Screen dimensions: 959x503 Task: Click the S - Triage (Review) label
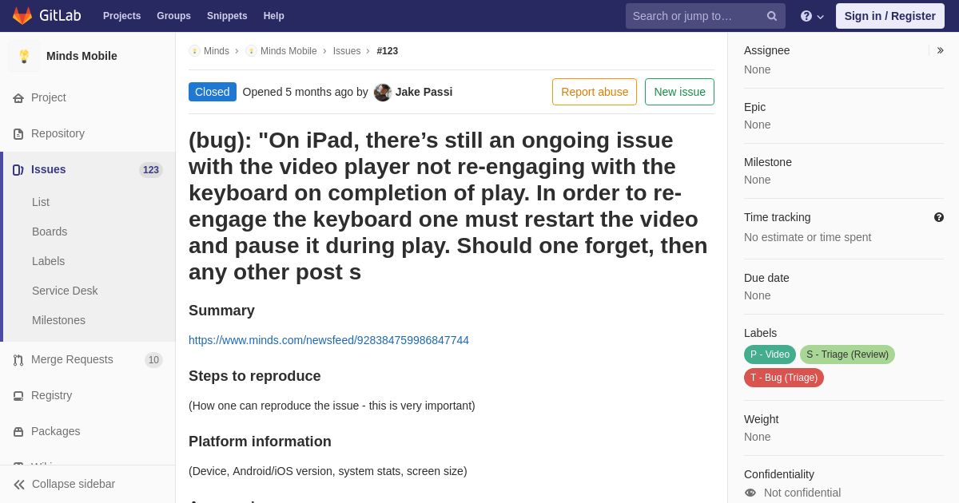(847, 354)
